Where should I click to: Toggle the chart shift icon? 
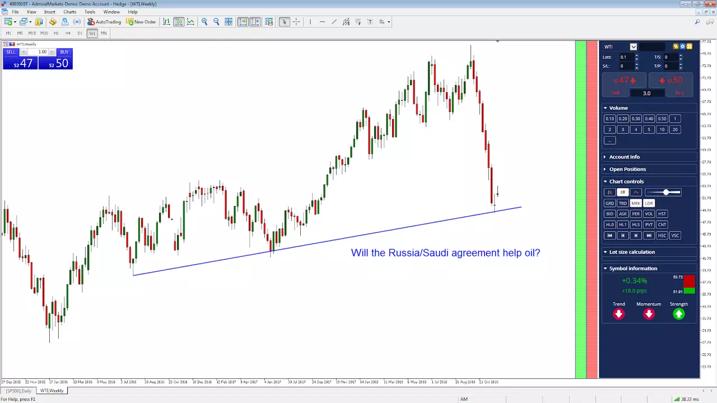(x=255, y=22)
